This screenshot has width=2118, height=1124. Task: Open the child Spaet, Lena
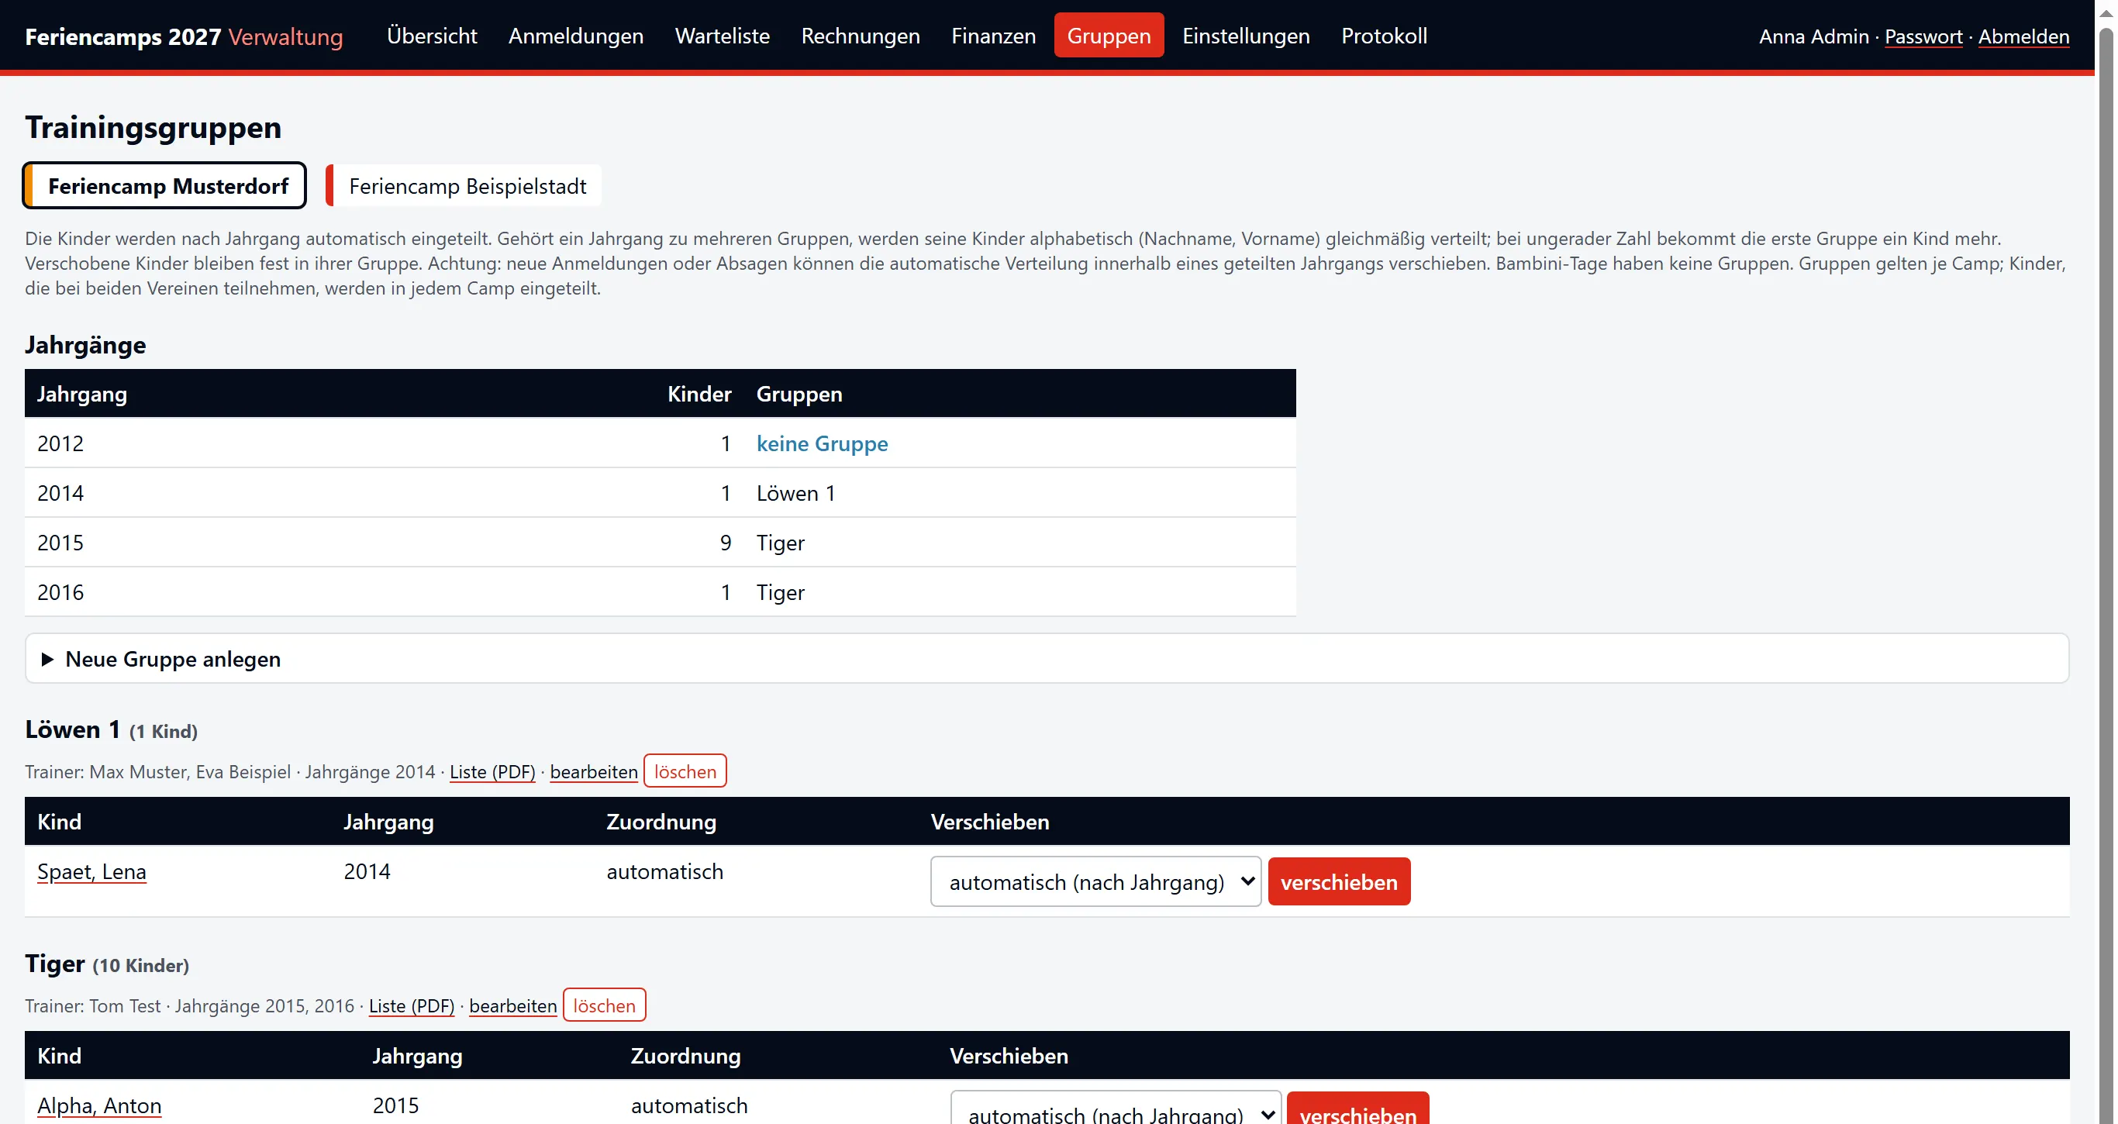pos(91,871)
